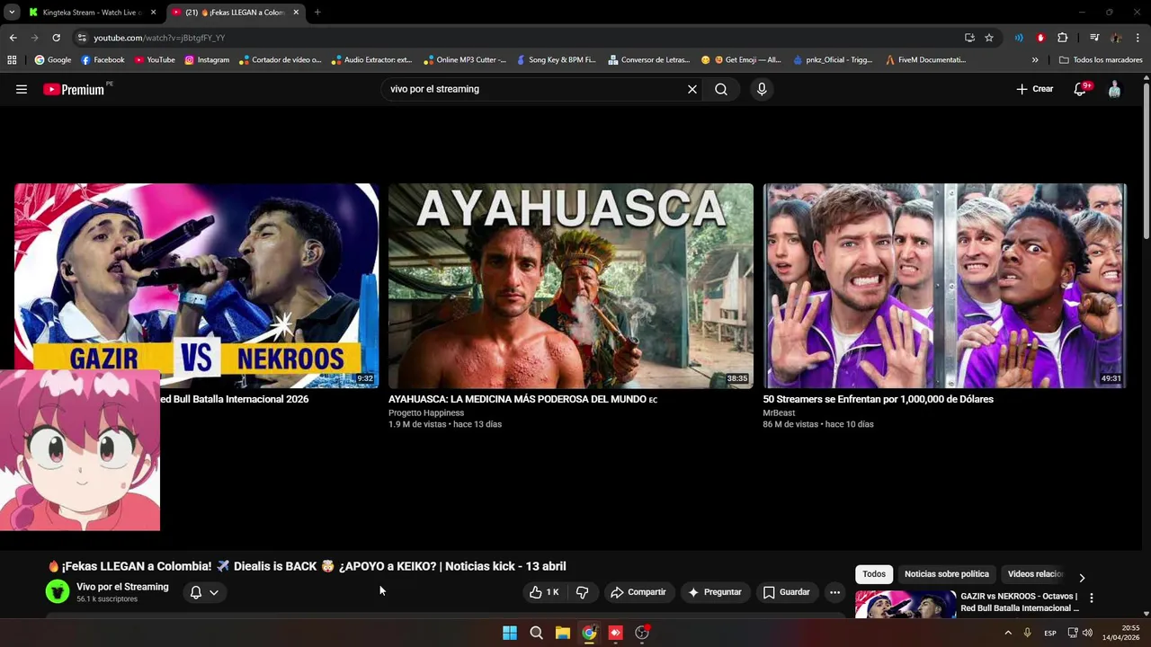Open subscription notification bell dropdown
Viewport: 1151px width, 647px height.
tap(204, 592)
